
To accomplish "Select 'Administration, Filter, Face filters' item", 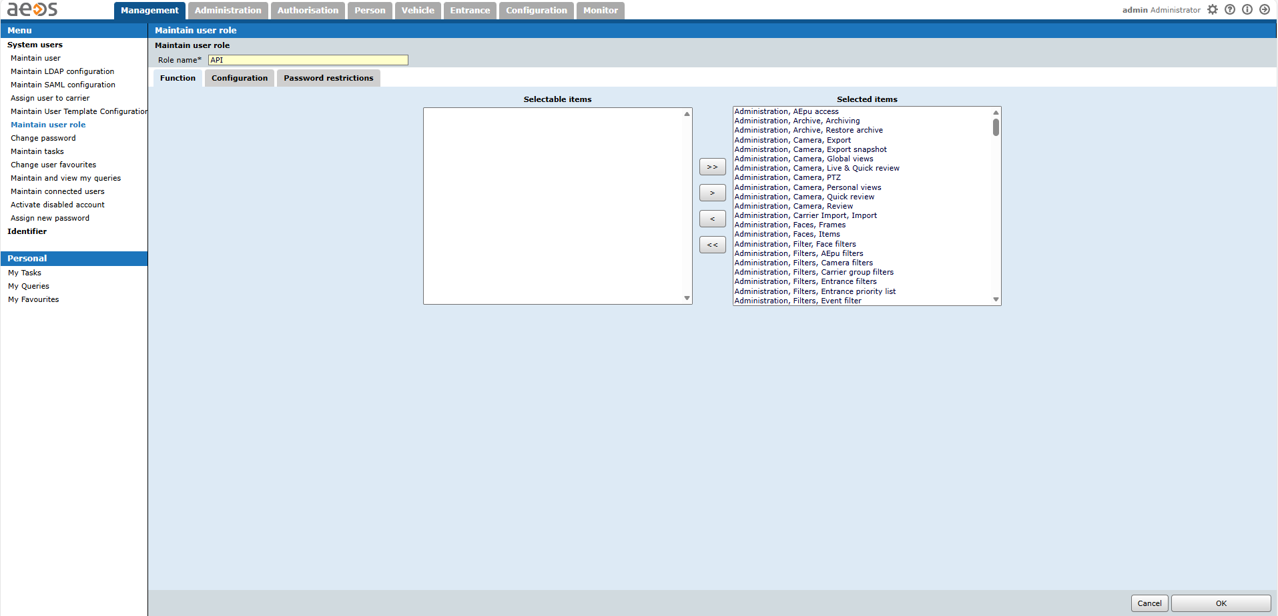I will point(795,244).
